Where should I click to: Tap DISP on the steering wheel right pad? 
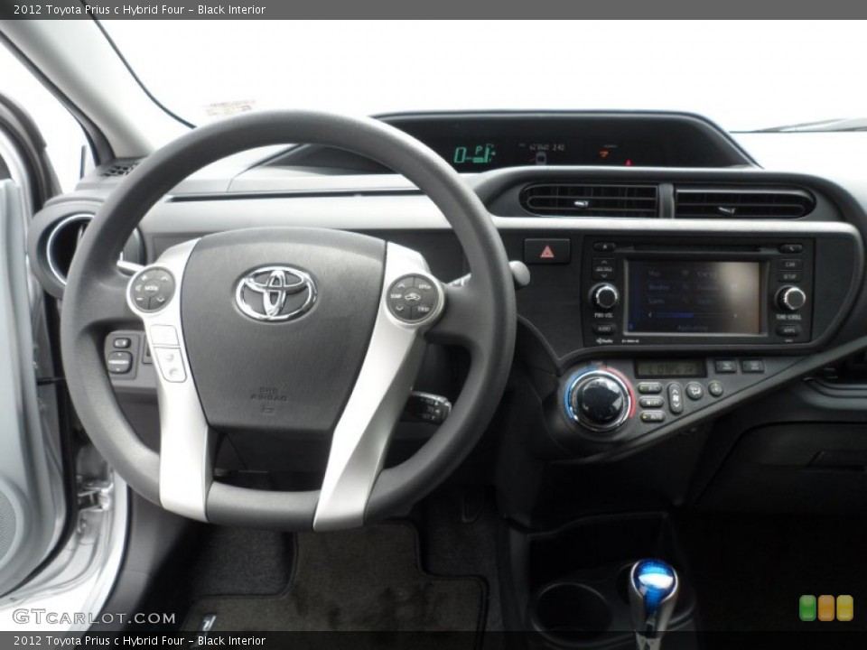click(x=424, y=286)
